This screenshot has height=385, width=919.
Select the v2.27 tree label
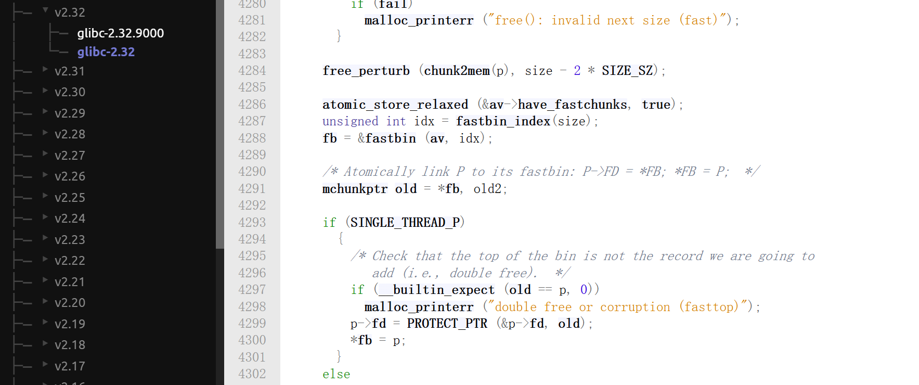pos(70,156)
